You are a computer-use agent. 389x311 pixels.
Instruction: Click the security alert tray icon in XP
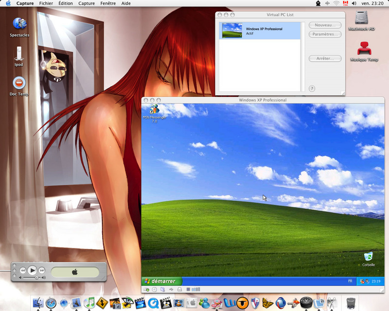point(362,281)
